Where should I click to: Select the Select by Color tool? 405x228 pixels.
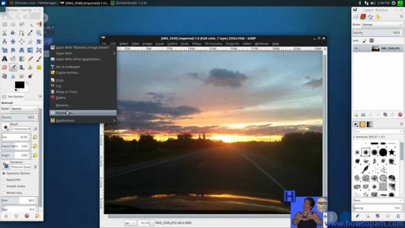(x=39, y=24)
